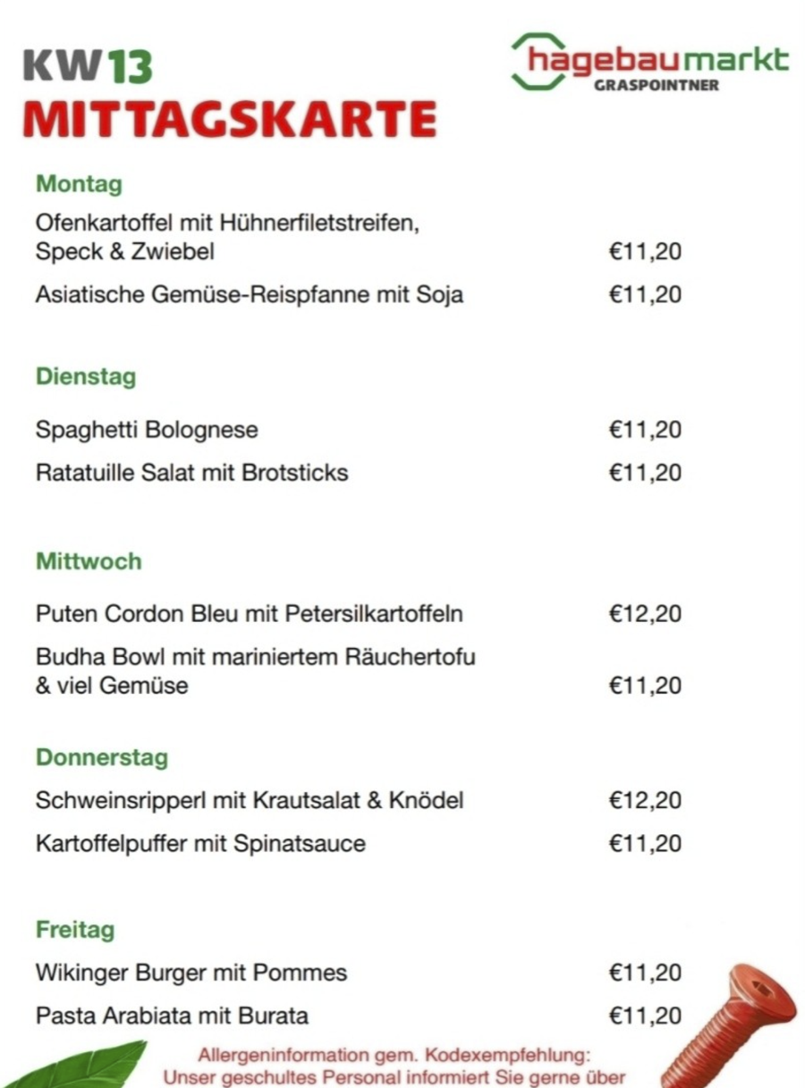Jump to the Donnerstag heading
Screen dimensions: 805x1088
point(102,758)
